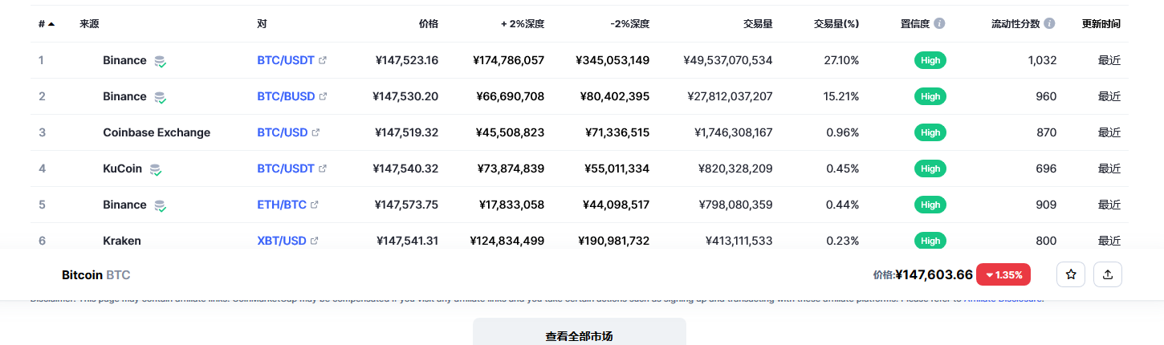
Task: Open the external link icon for BTC/BUSD
Action: (x=324, y=96)
